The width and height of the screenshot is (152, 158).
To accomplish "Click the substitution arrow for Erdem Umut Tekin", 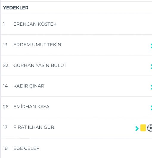I will tap(151, 46).
